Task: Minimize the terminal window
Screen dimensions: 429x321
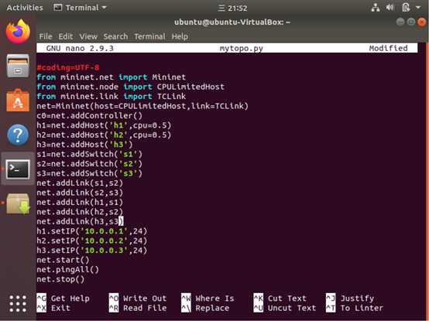Action: (400, 22)
